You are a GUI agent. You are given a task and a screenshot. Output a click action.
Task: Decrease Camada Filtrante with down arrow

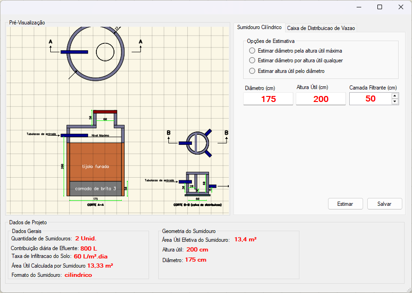point(394,102)
